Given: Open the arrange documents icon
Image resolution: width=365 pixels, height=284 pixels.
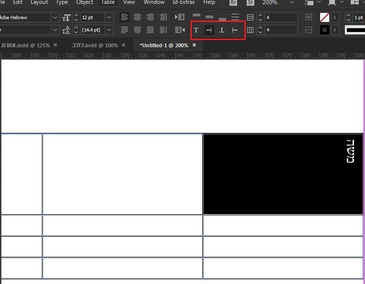Looking at the screenshot, I should click(x=355, y=2).
